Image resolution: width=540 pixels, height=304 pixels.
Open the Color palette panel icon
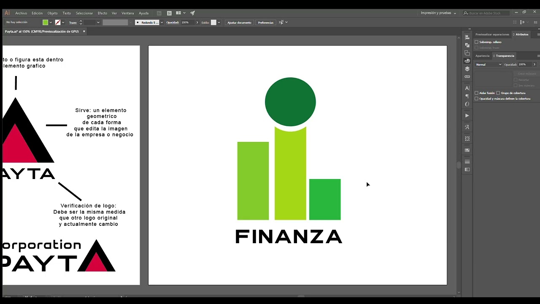tap(467, 61)
